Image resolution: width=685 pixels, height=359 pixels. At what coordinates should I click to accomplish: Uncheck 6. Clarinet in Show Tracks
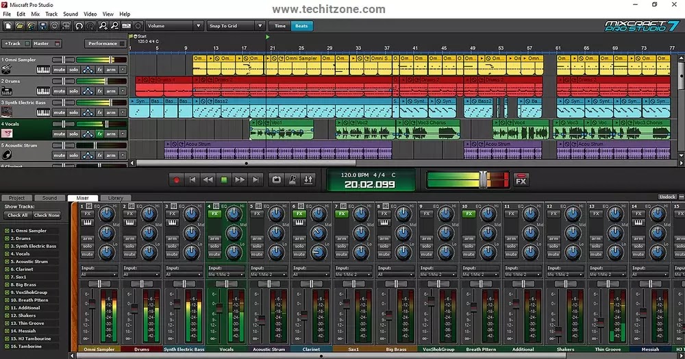click(7, 269)
